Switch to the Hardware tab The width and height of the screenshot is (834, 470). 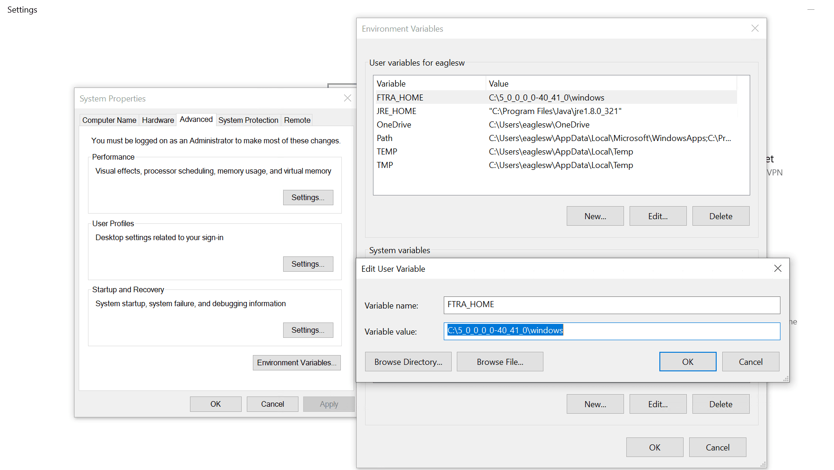click(x=157, y=120)
